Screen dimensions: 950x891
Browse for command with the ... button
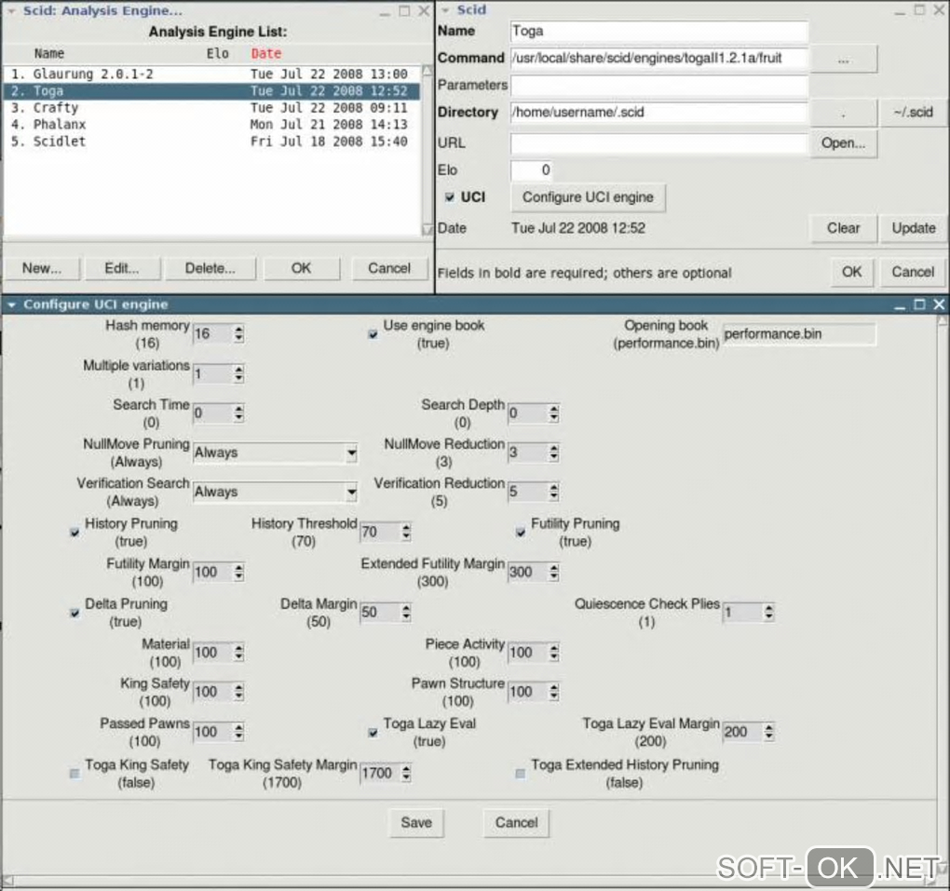coord(844,60)
